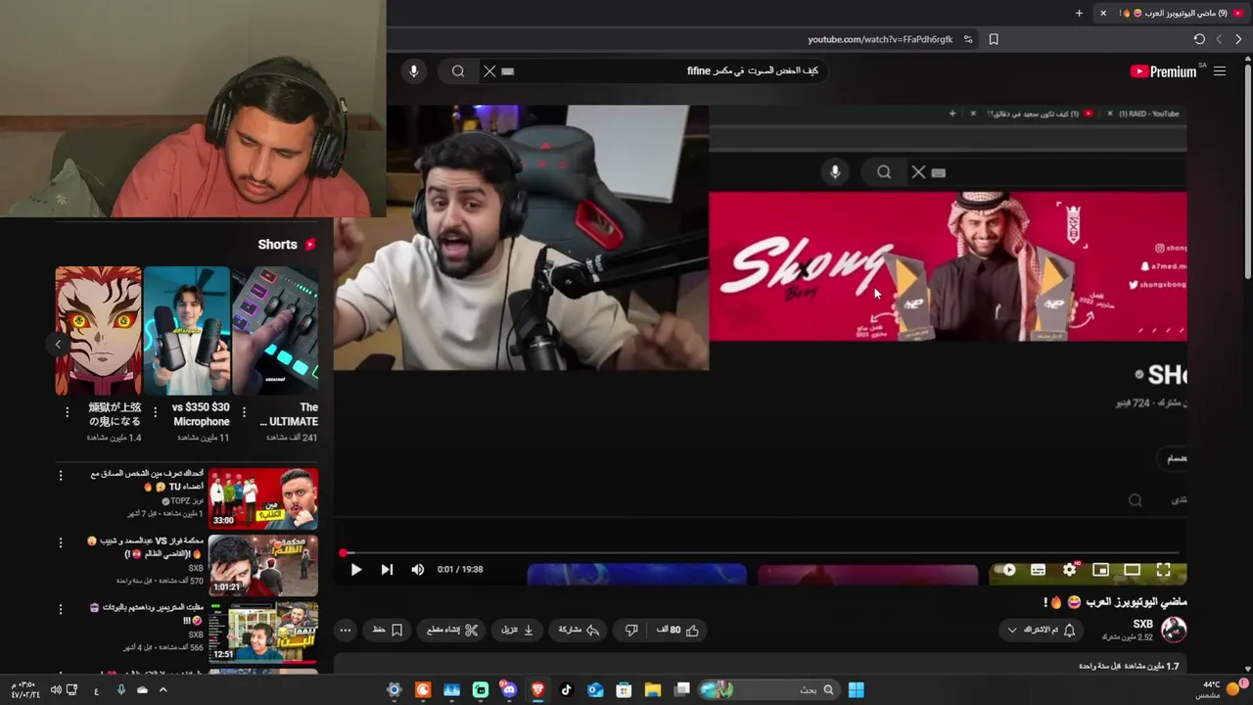This screenshot has height=705, width=1253.
Task: Open taskbar volume control
Action: pos(56,689)
